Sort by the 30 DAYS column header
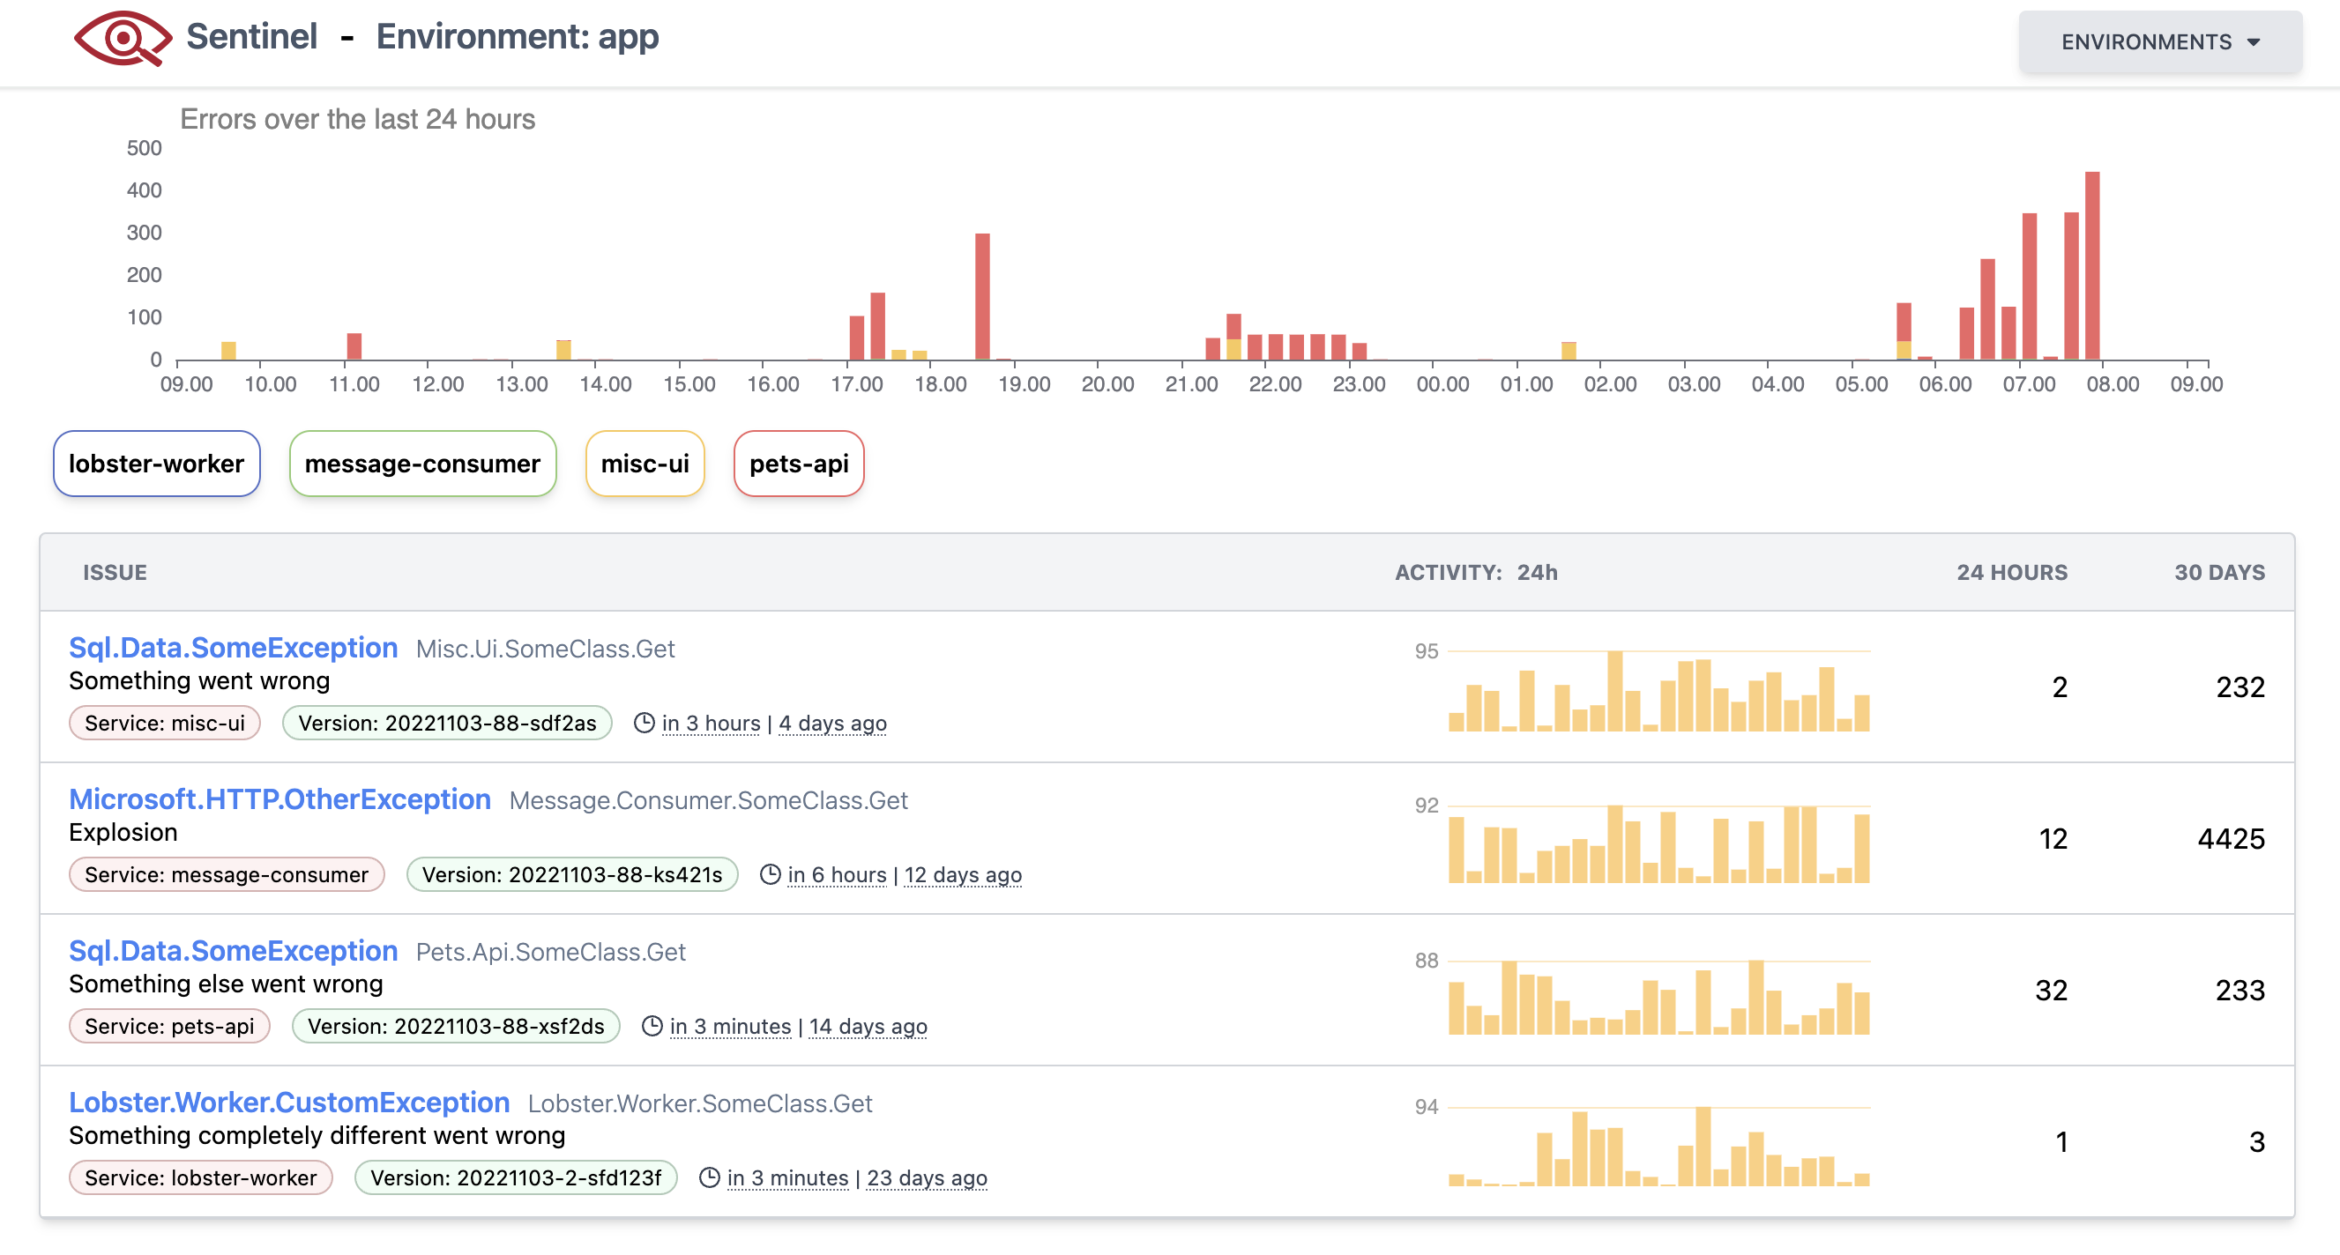Viewport: 2340px width, 1255px height. pos(2218,572)
